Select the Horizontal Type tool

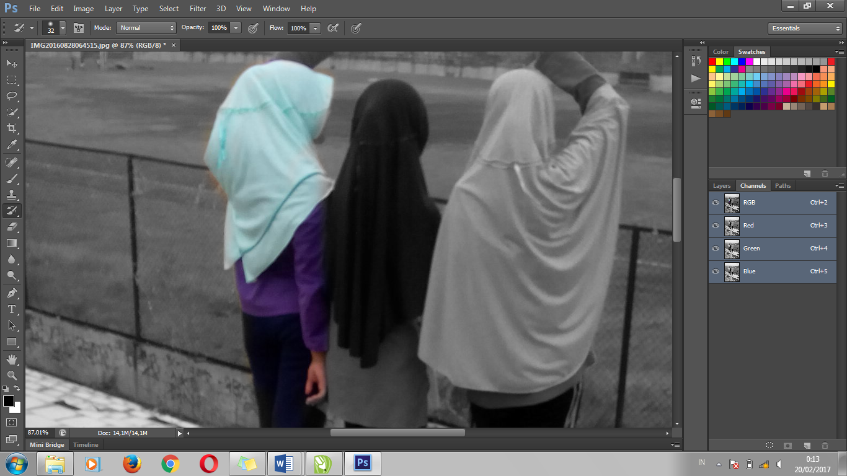tap(12, 309)
